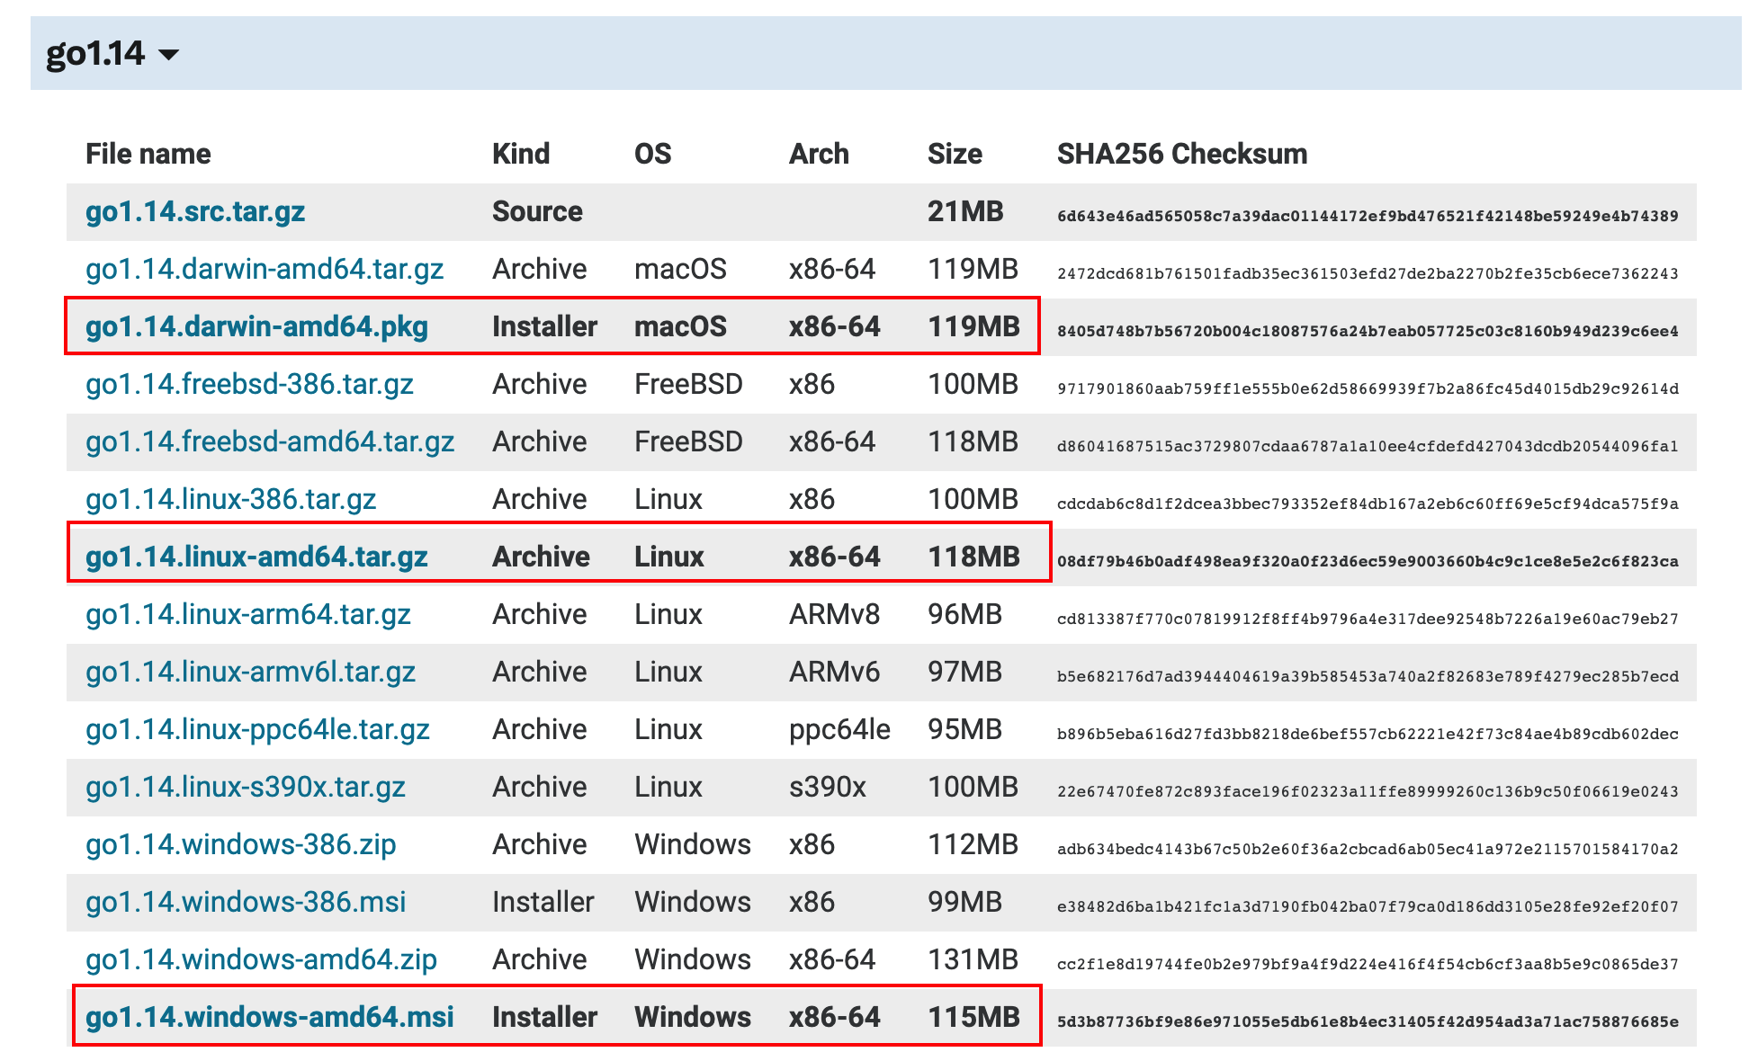Click go1.14.linux-amd64.tar.gz Linux archive
This screenshot has width=1758, height=1061.
256,557
